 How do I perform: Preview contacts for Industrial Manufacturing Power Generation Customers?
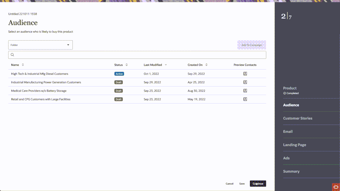(245, 82)
